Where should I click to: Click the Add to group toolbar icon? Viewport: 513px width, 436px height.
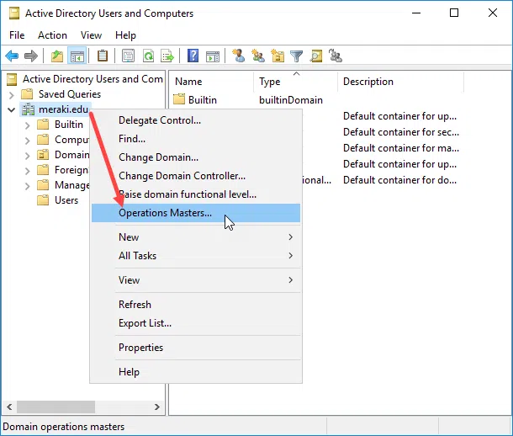[336, 56]
